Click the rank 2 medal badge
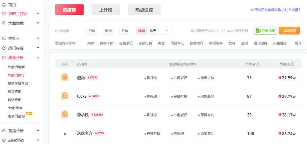The image size is (307, 144). (x=65, y=96)
